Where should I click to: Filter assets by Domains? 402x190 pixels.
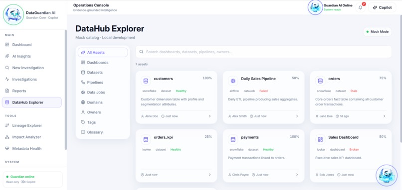click(103, 102)
